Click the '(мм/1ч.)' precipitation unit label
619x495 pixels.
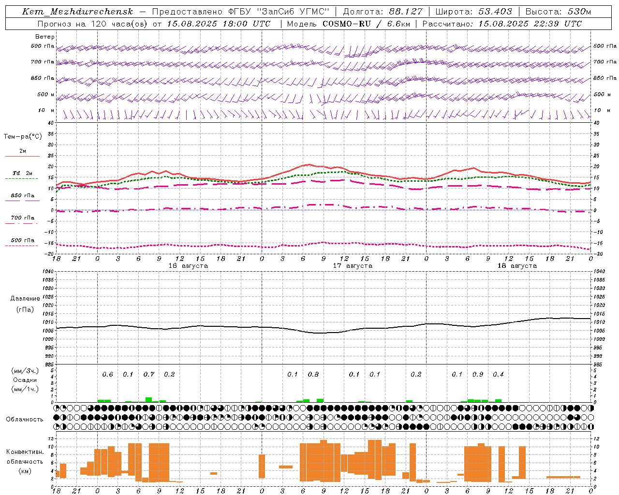(x=25, y=389)
